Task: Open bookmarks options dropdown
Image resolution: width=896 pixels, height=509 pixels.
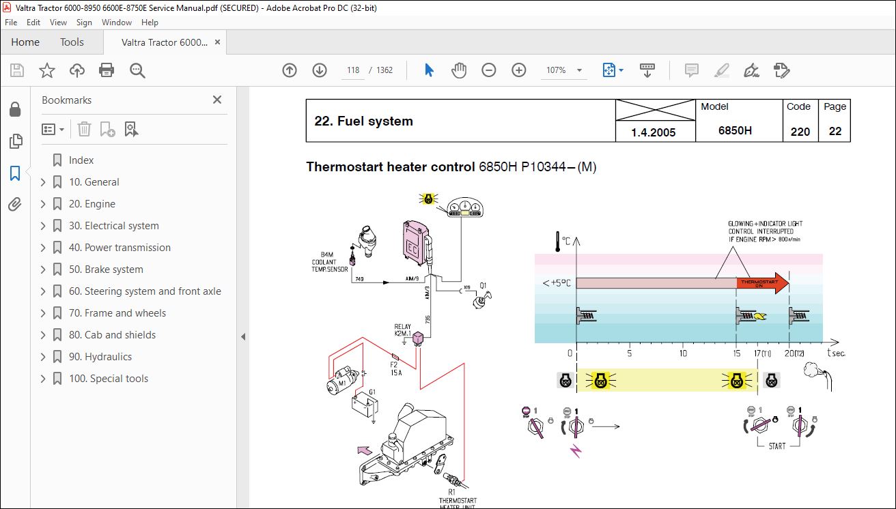Action: point(53,129)
